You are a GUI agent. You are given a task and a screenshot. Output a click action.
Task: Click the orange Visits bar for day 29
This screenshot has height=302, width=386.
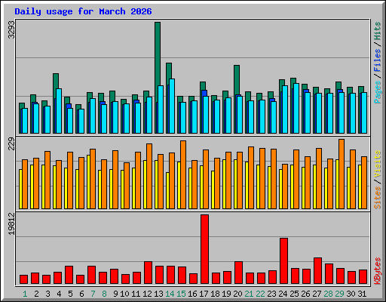[342, 174]
